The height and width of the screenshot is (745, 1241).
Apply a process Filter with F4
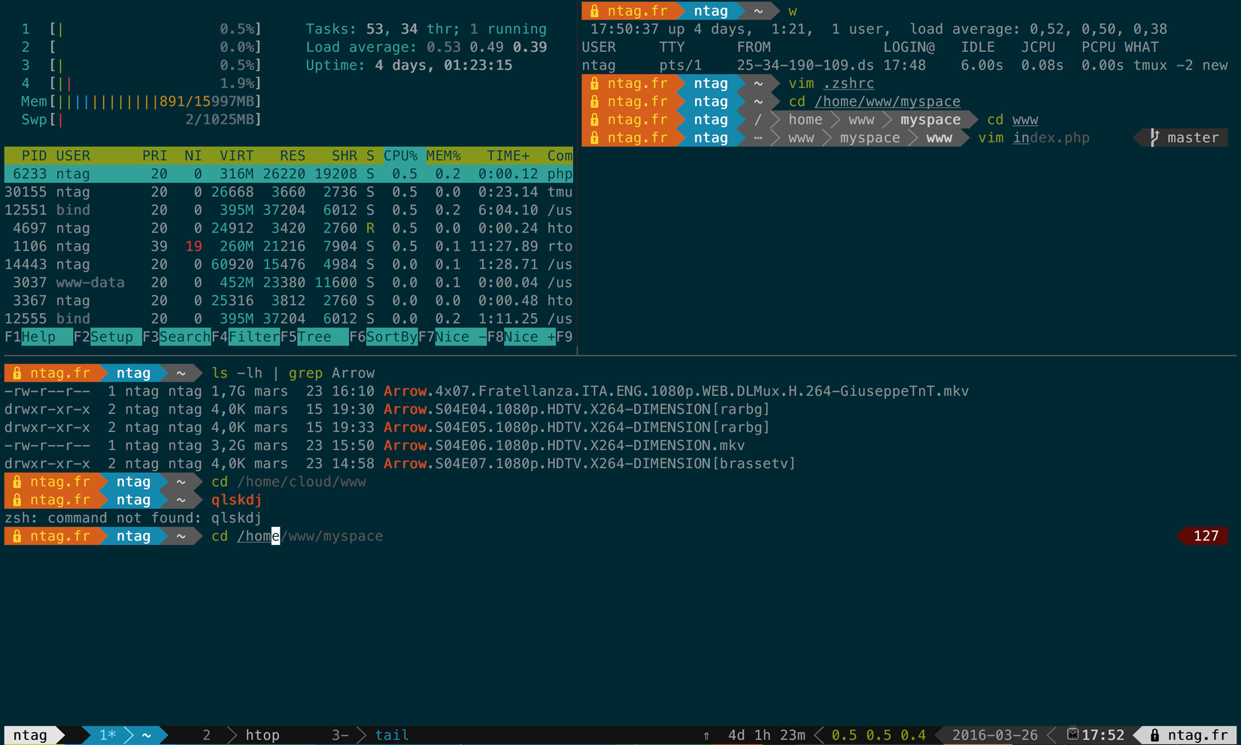click(248, 336)
